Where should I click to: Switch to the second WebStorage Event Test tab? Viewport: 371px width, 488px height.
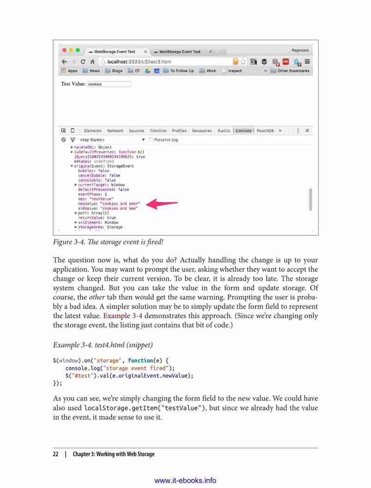pyautogui.click(x=180, y=52)
